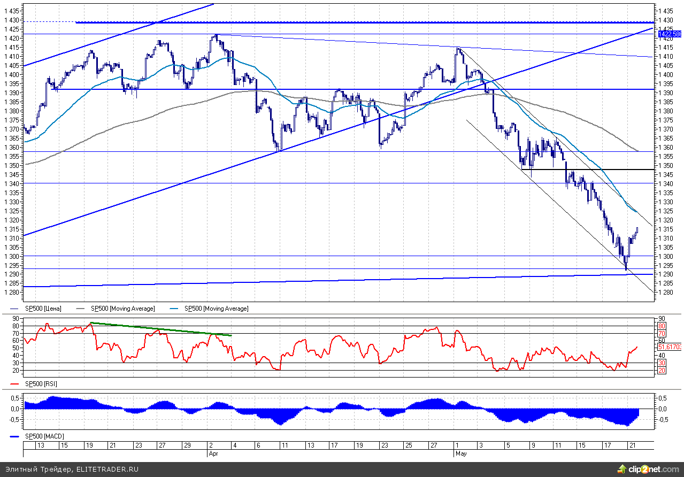Select the gray SP500 Moving Average legend entry
Image resolution: width=684 pixels, height=477 pixels.
pos(122,309)
